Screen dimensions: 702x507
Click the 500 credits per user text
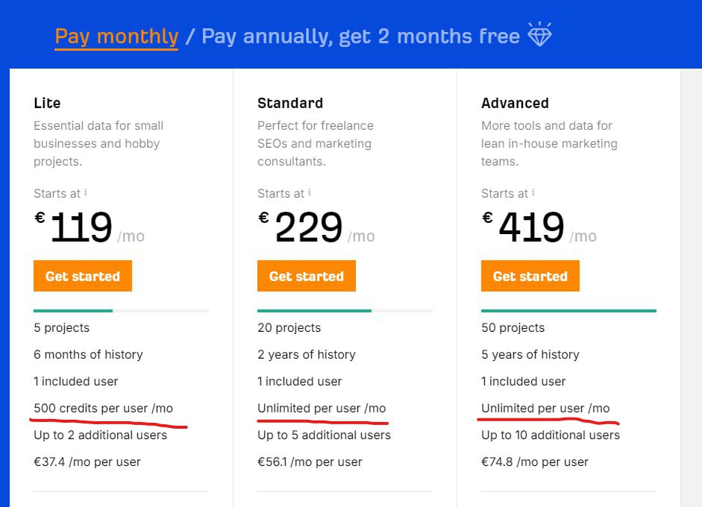click(x=103, y=408)
